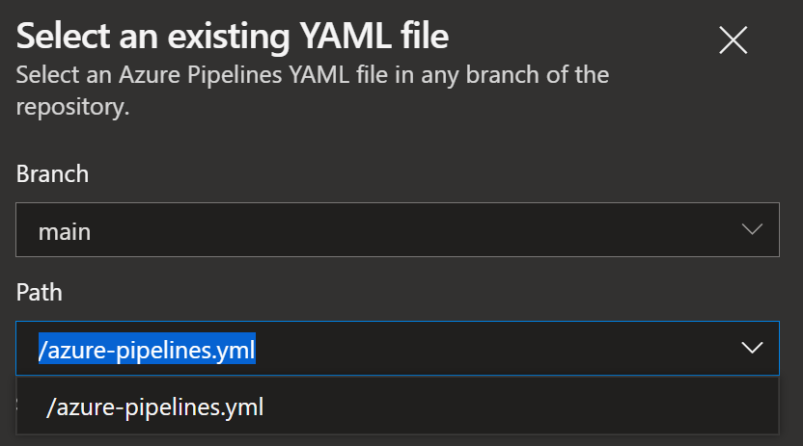Click the dialog heading "Select an existing YAML file"
Image resolution: width=803 pixels, height=446 pixels.
(x=233, y=38)
